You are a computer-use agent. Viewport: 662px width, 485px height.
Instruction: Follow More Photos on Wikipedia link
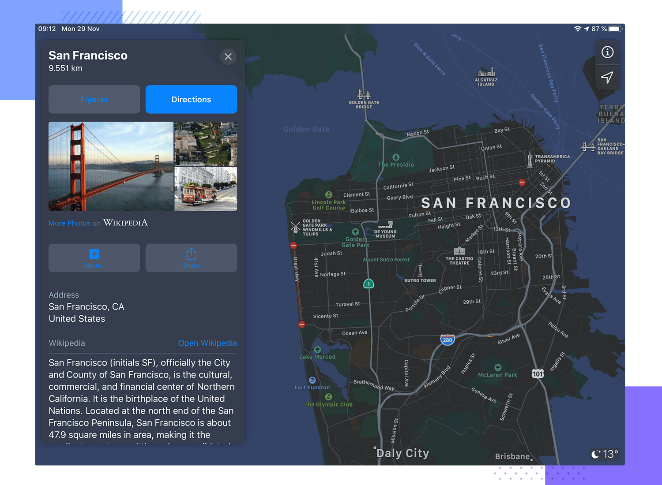tap(98, 223)
